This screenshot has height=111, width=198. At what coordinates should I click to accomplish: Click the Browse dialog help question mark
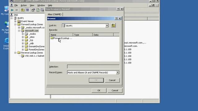[116, 18]
